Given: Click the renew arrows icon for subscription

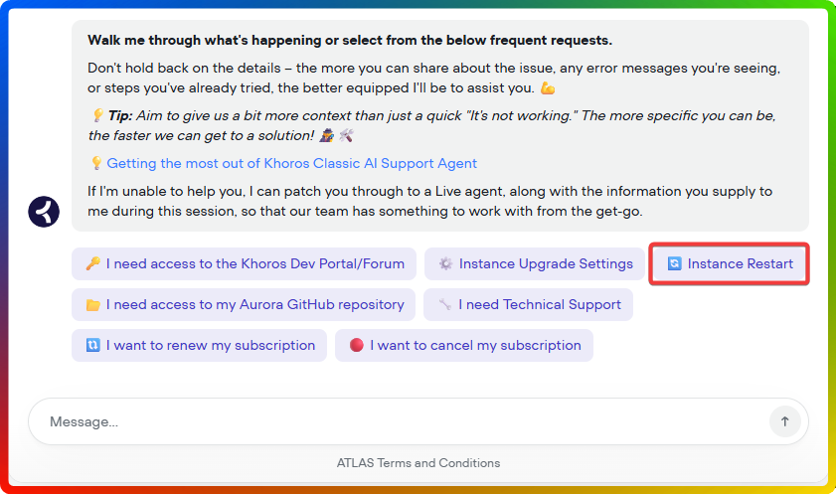Looking at the screenshot, I should coord(92,345).
